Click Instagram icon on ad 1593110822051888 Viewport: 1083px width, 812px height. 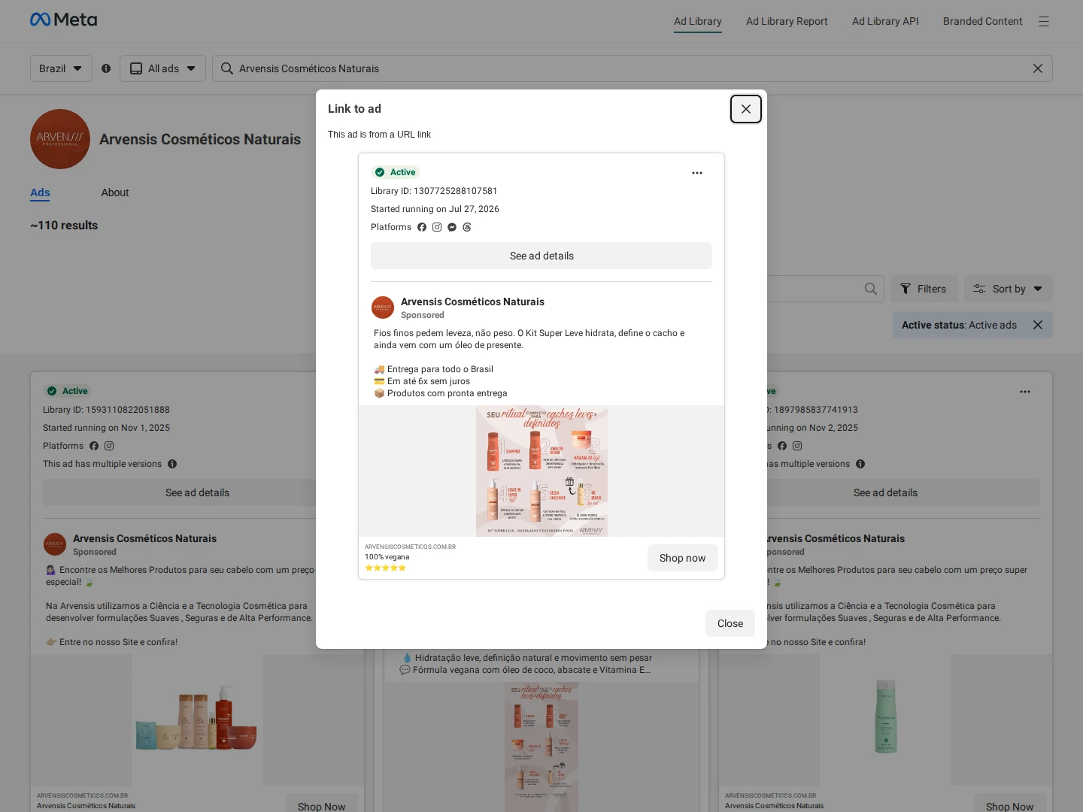(109, 446)
